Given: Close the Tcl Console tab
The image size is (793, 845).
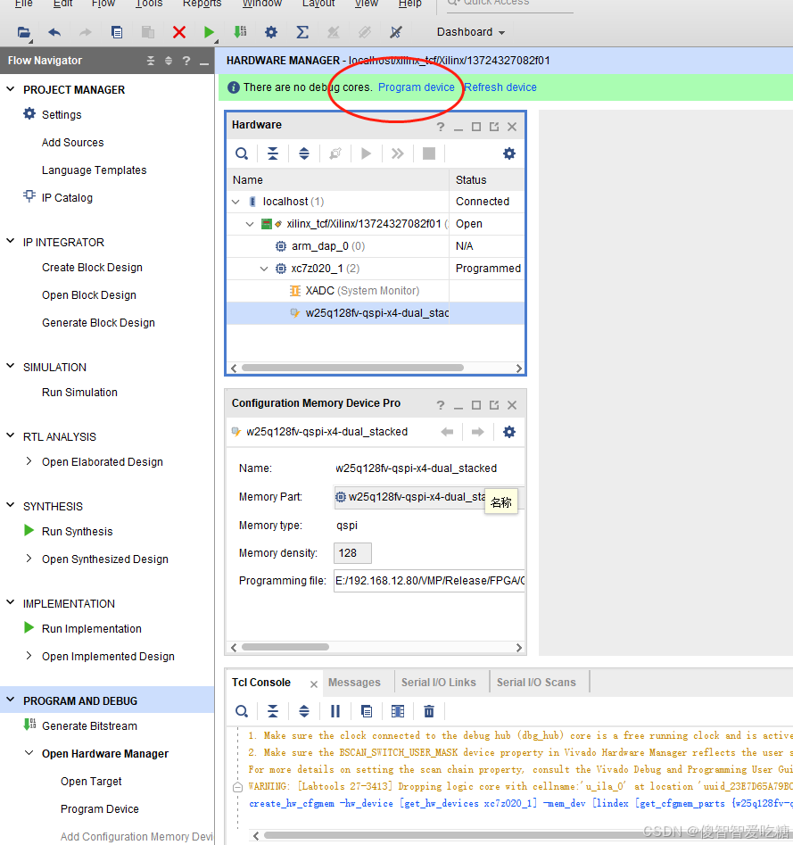Looking at the screenshot, I should [313, 683].
